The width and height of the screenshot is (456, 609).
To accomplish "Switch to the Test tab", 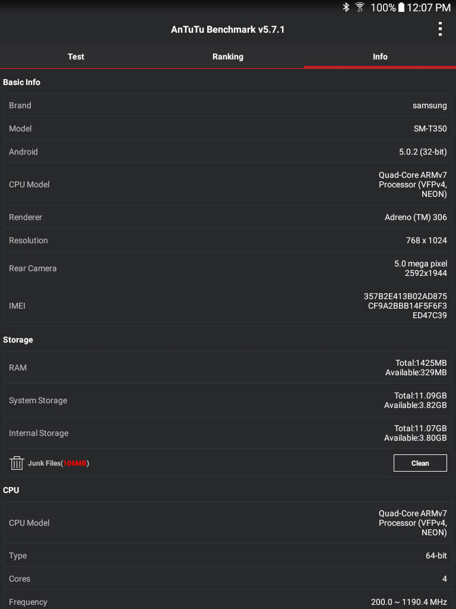I will tap(76, 56).
